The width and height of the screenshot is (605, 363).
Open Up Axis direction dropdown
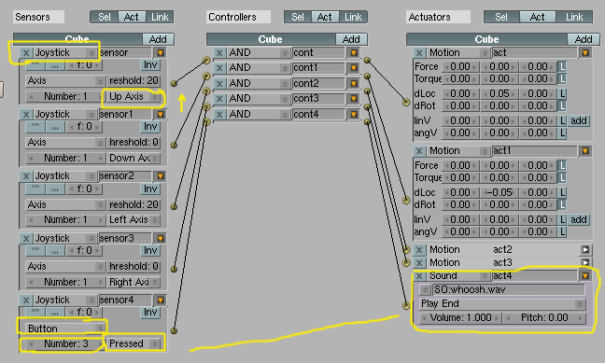[x=134, y=96]
